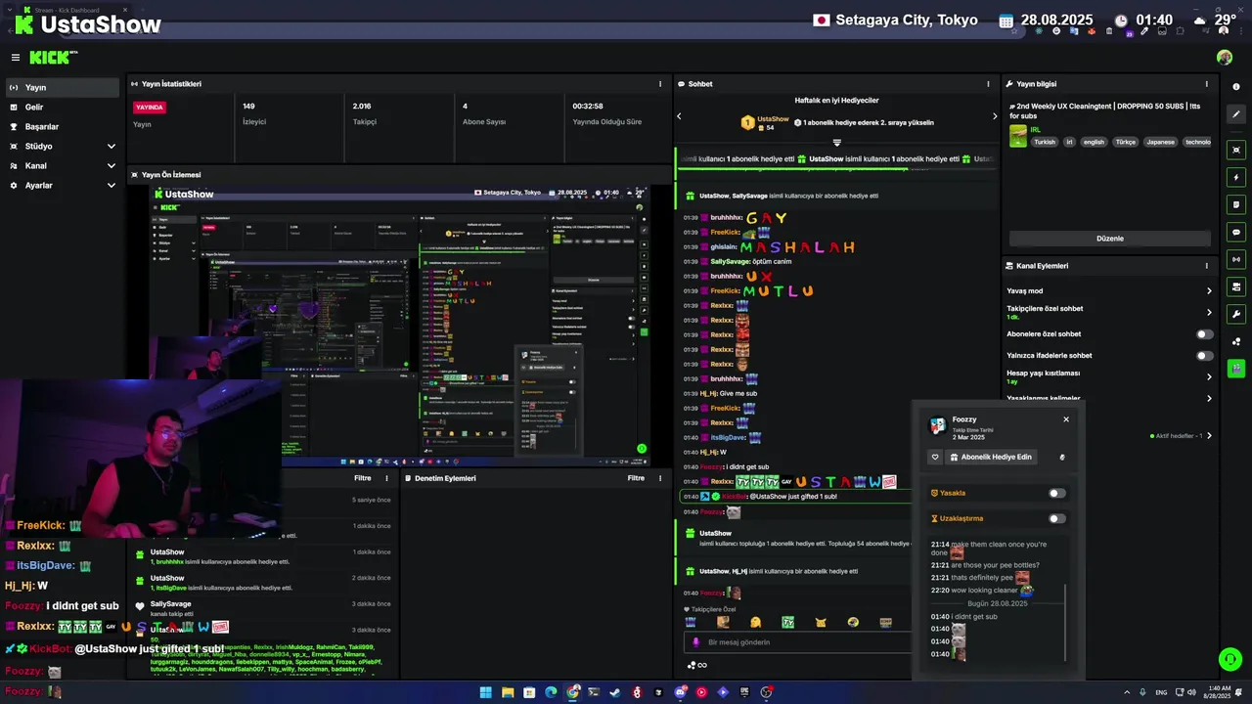The image size is (1252, 704).
Task: Click the three-dots cluster icon in right rail
Action: [1236, 341]
